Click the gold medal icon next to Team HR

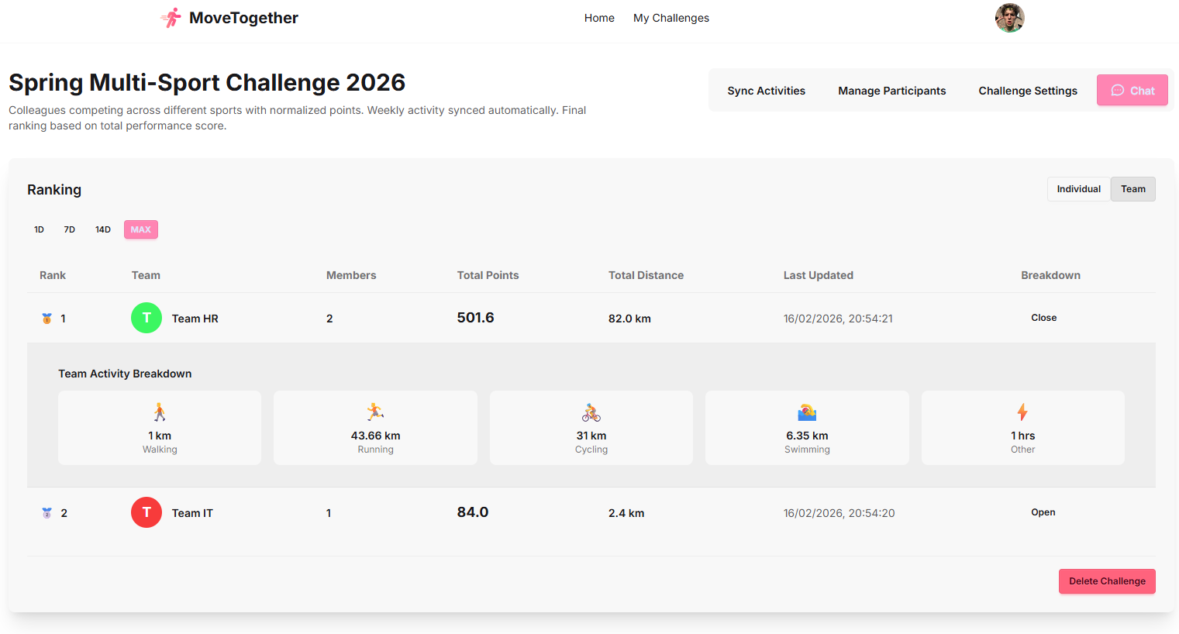(47, 318)
